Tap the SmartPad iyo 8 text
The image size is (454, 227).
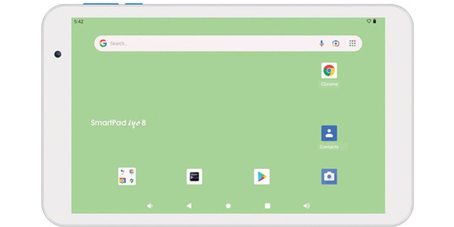point(118,123)
